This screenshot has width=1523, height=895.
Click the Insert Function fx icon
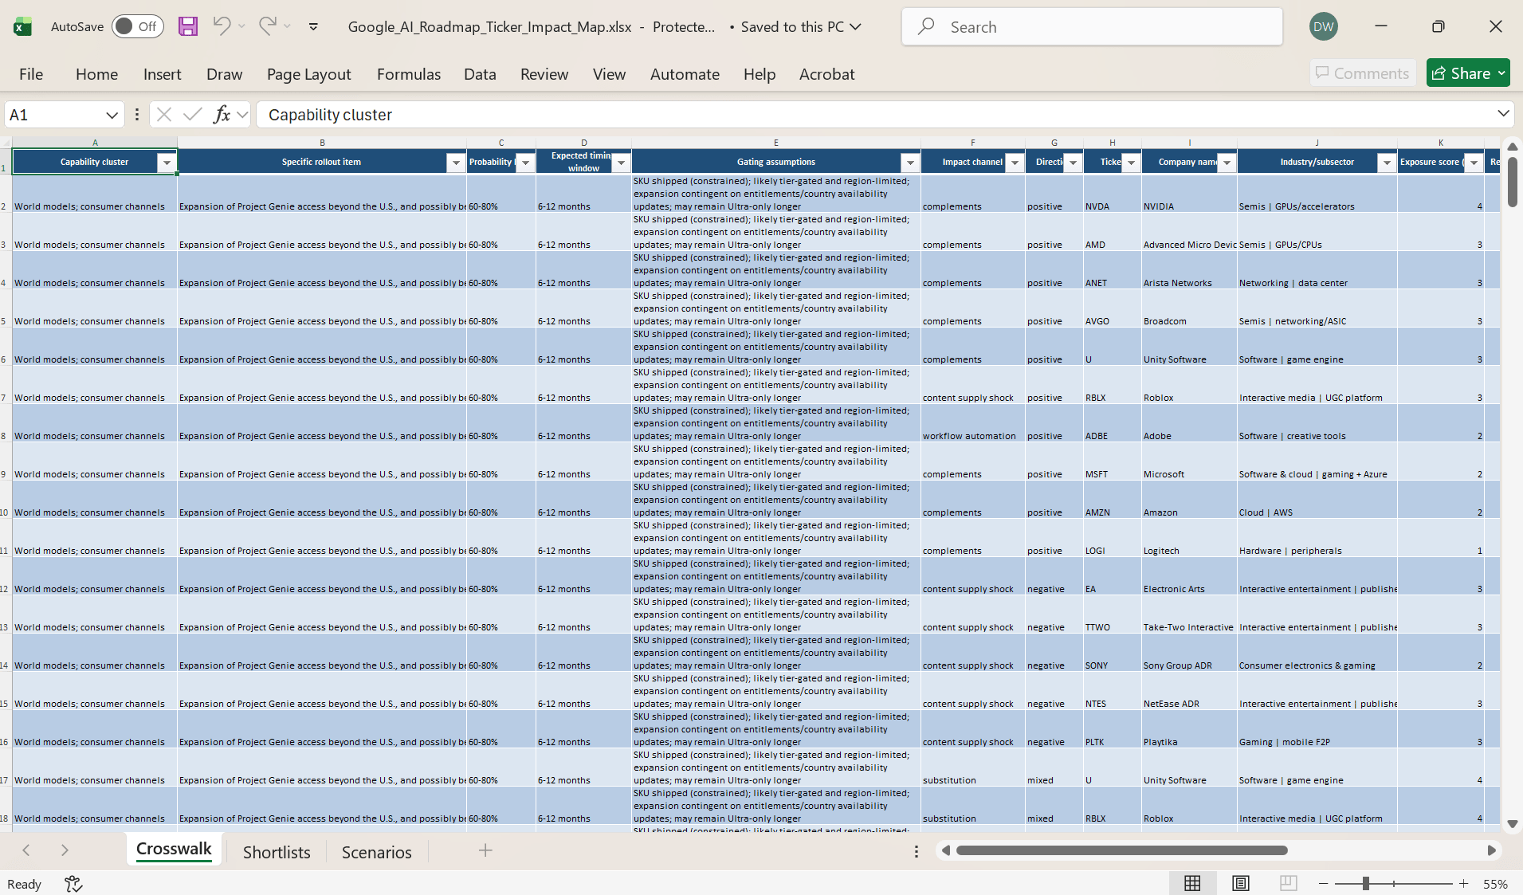(222, 115)
